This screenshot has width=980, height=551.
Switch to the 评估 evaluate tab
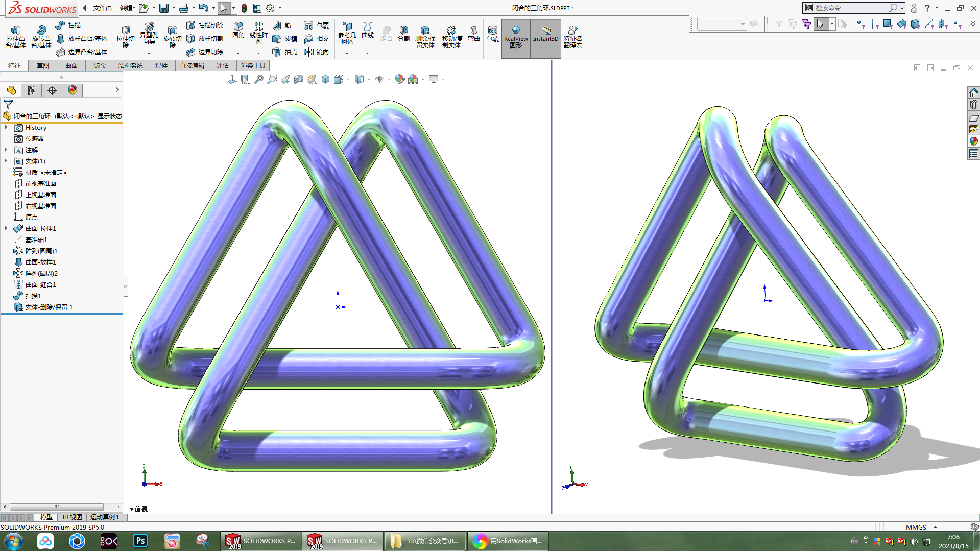point(223,65)
